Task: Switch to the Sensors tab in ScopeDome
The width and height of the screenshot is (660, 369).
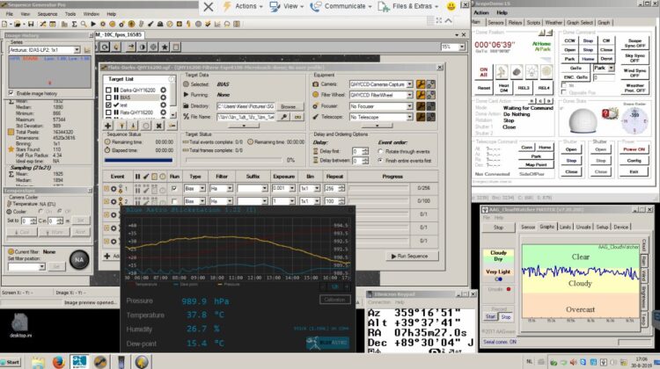Action: point(495,23)
